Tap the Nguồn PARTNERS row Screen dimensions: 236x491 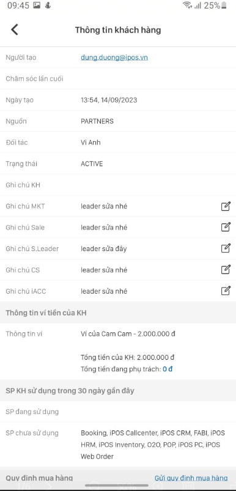[118, 121]
